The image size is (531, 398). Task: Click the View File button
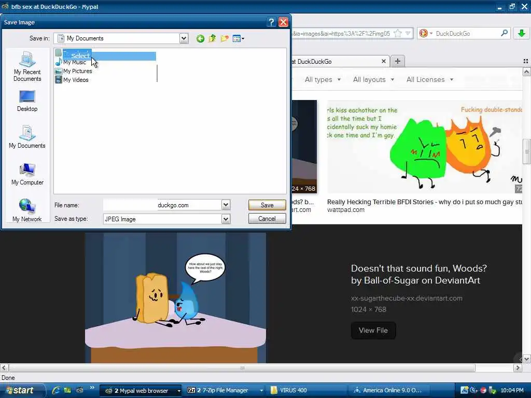[x=373, y=330]
